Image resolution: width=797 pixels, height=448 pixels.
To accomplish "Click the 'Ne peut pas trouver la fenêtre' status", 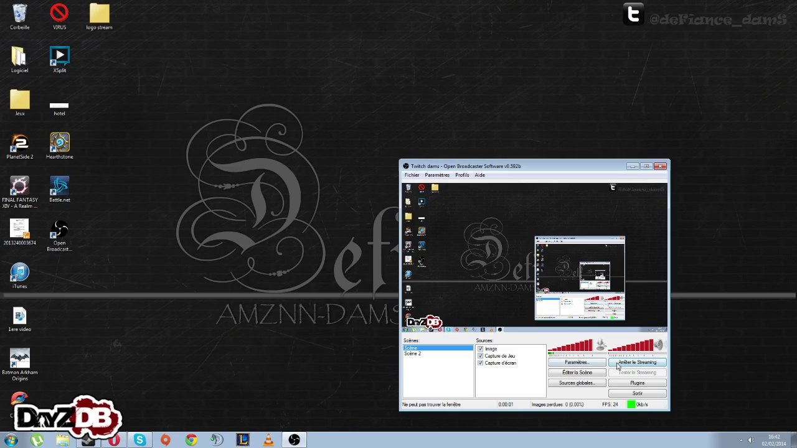I will pos(432,404).
